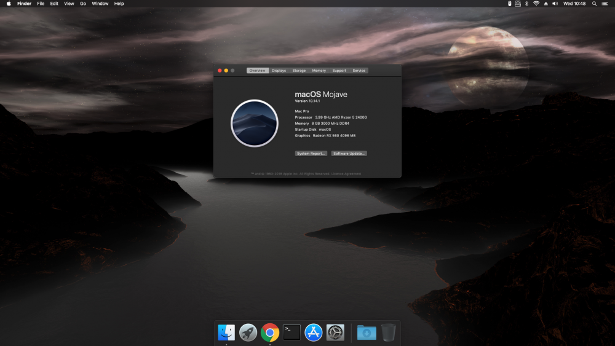Open the Go menu
The width and height of the screenshot is (615, 346).
click(x=83, y=4)
